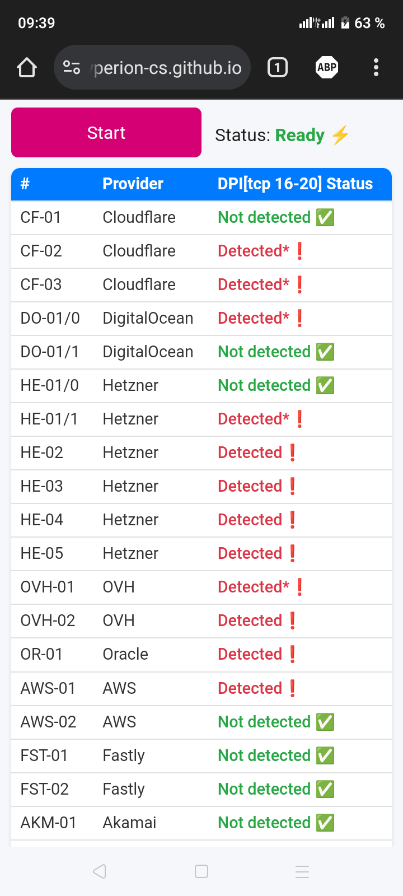This screenshot has width=403, height=896.
Task: Tap the browser home icon
Action: coord(27,68)
